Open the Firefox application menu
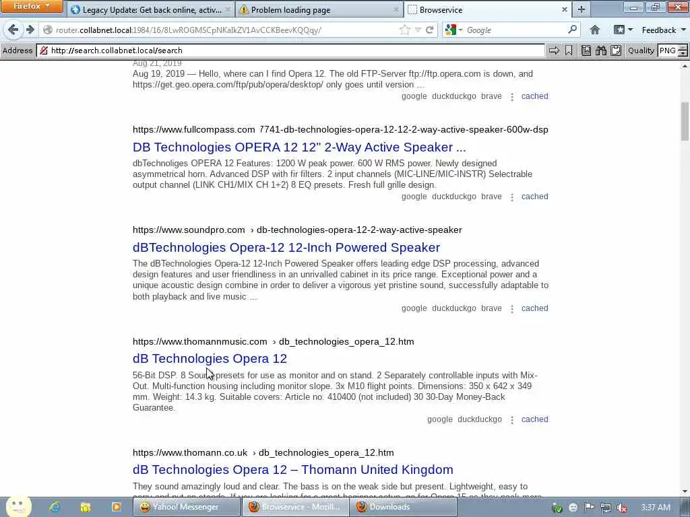The width and height of the screenshot is (690, 517). tap(31, 6)
